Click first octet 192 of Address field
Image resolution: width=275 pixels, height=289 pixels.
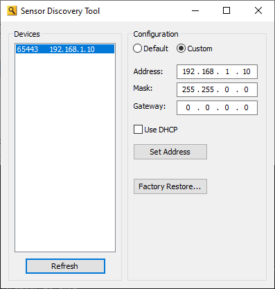pos(188,71)
